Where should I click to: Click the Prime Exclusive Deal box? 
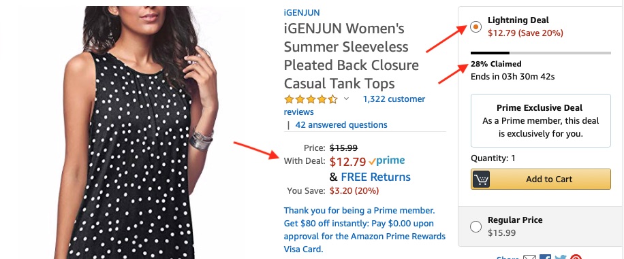pos(540,120)
